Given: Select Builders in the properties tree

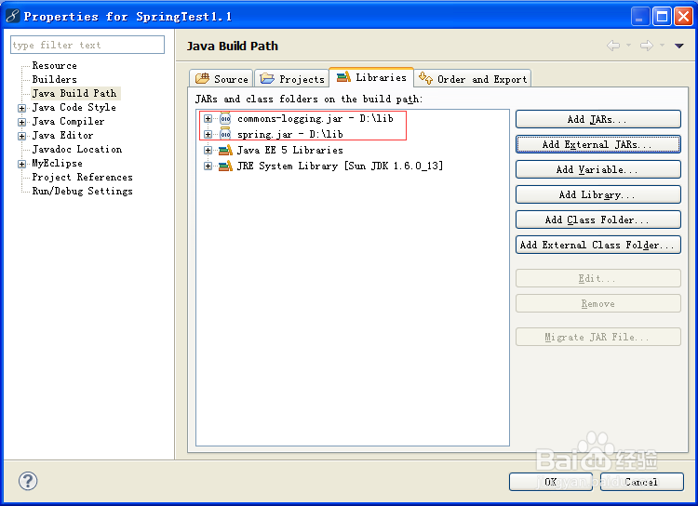Looking at the screenshot, I should click(54, 79).
